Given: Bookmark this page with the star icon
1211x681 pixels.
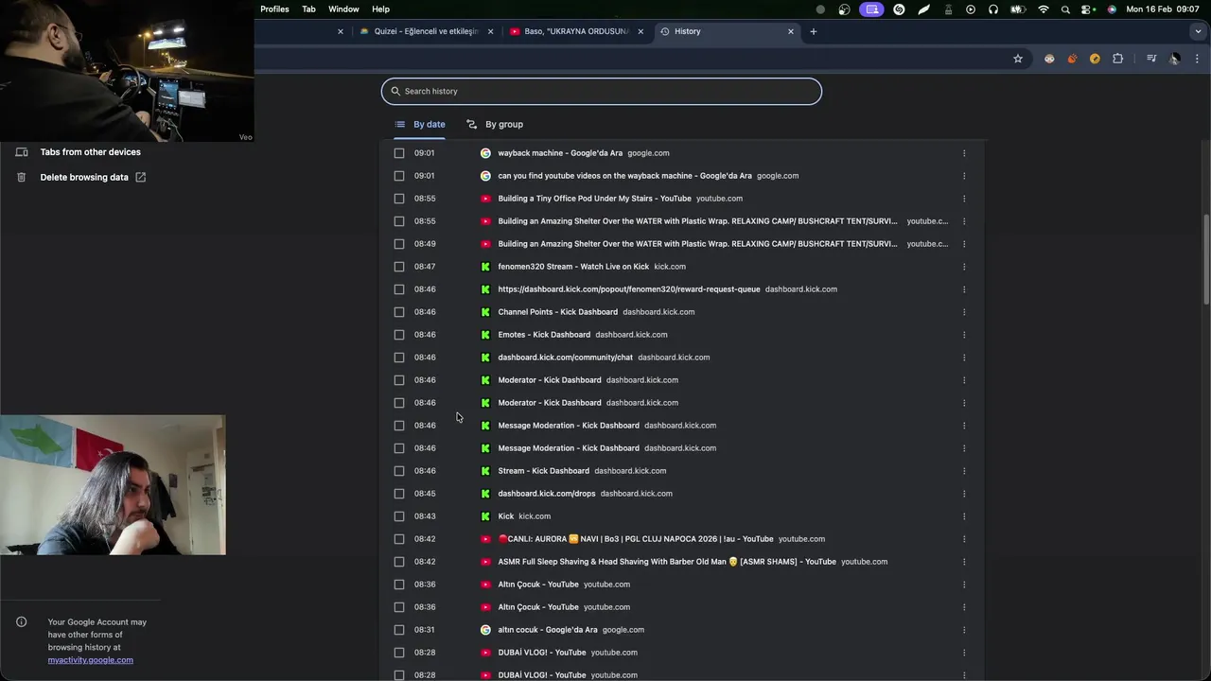Looking at the screenshot, I should click(x=1018, y=59).
